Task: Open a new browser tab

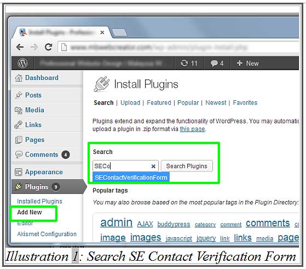Action: 119,33
